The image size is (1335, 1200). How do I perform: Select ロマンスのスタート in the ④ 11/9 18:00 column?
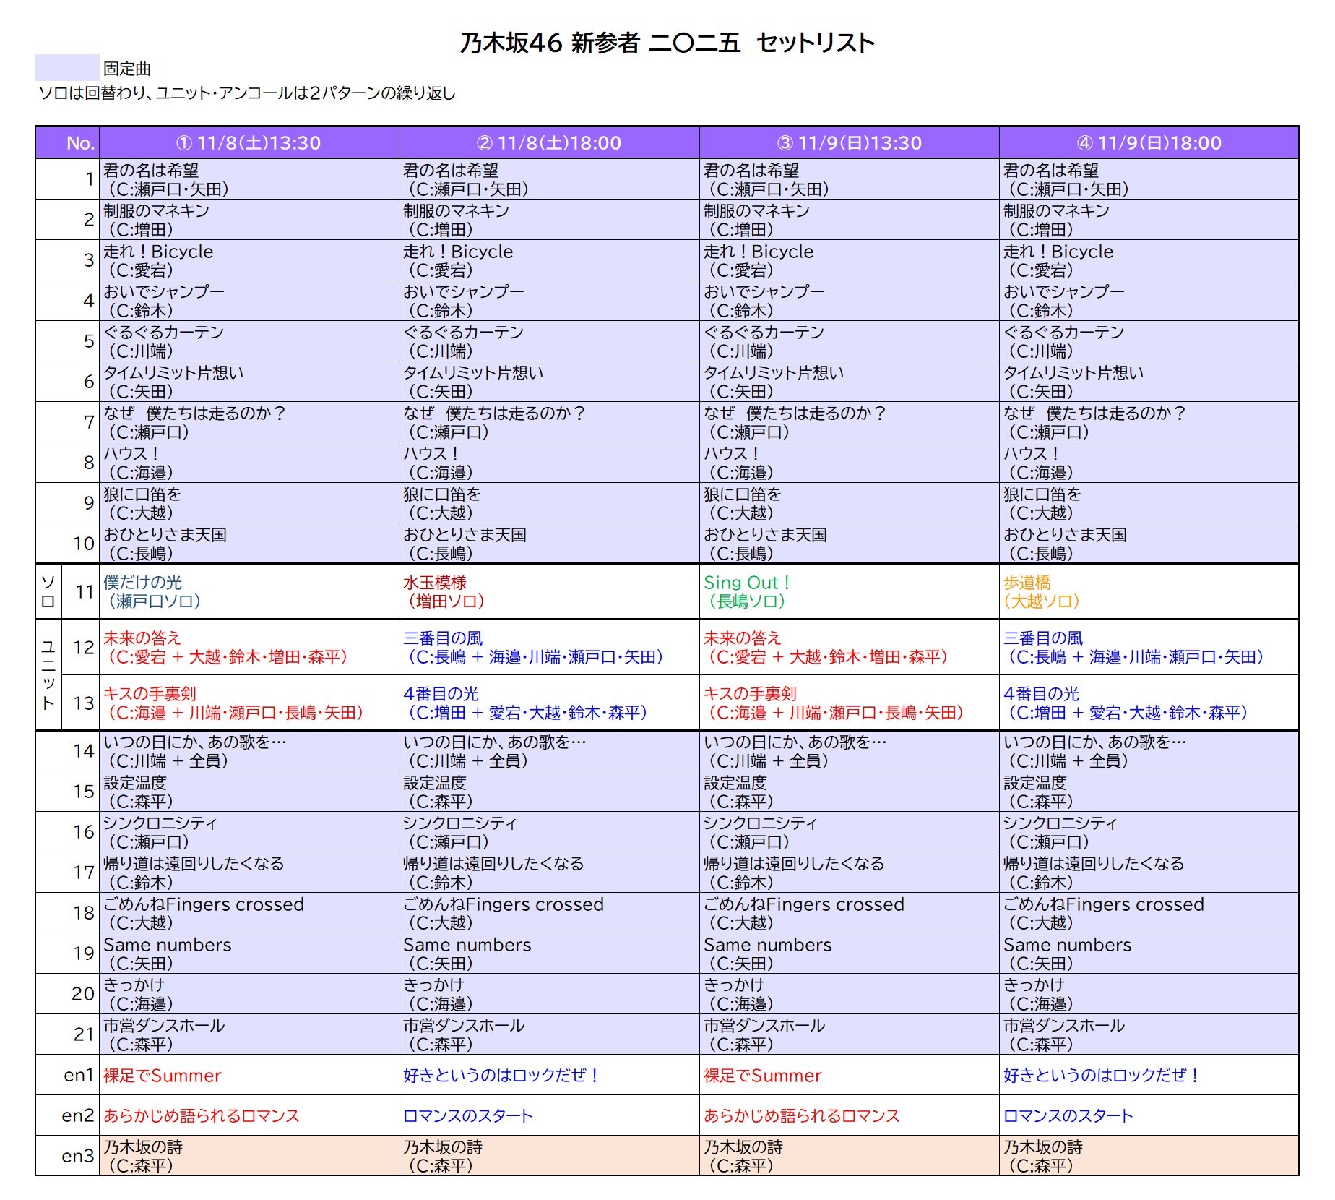click(x=1149, y=1115)
